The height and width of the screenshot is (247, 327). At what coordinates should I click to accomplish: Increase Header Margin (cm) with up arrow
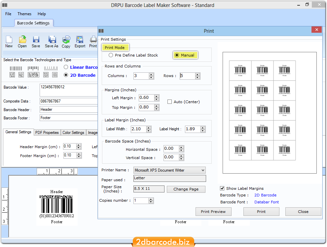pos(79,145)
